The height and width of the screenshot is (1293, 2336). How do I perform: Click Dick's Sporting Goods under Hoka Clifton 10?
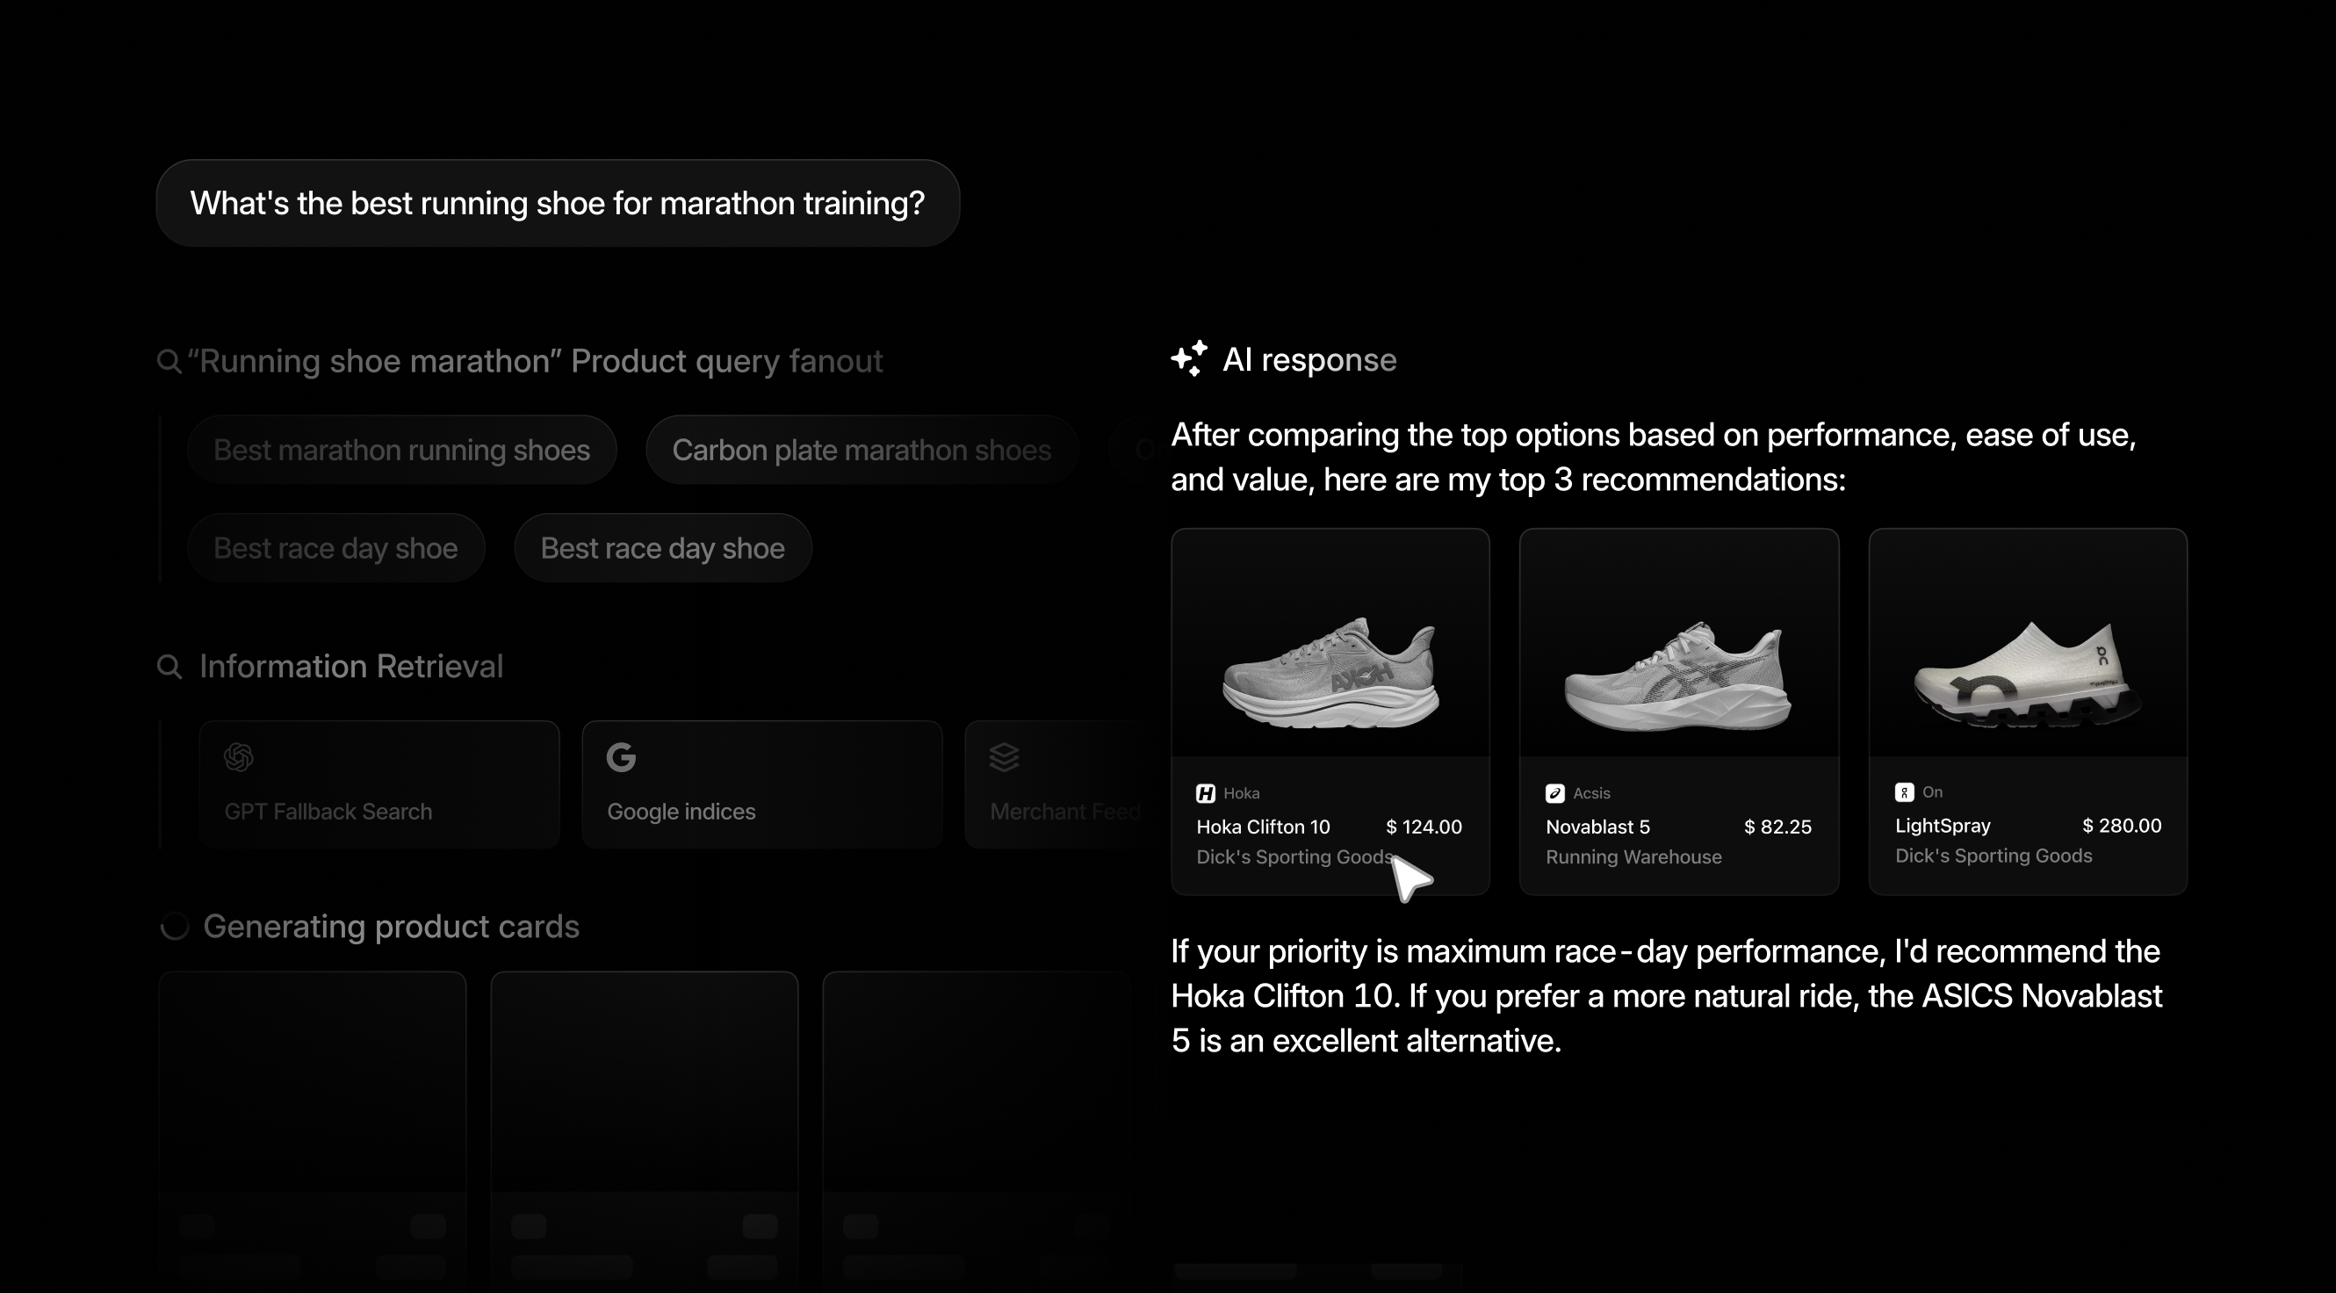click(x=1295, y=856)
